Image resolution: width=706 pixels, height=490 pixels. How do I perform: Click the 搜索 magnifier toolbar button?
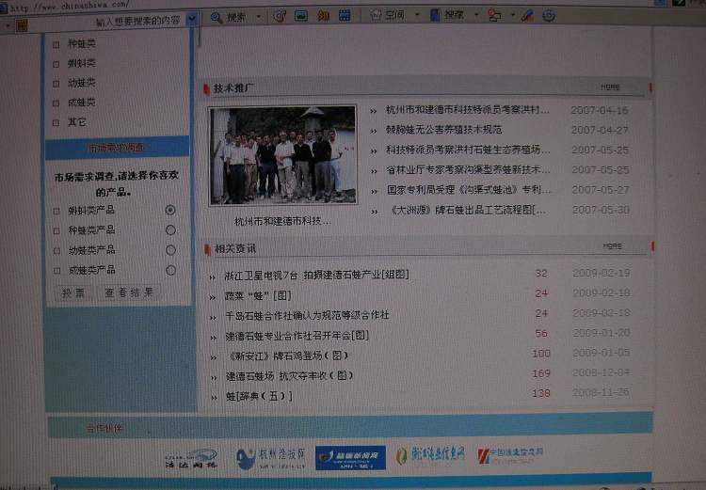230,17
